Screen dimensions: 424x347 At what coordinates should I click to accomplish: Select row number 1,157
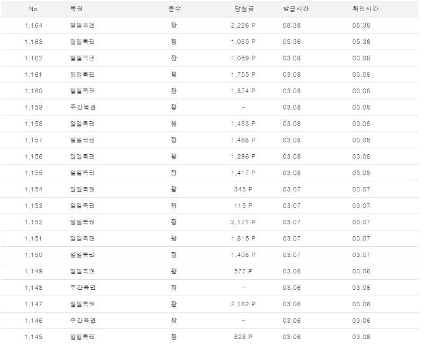(x=33, y=140)
